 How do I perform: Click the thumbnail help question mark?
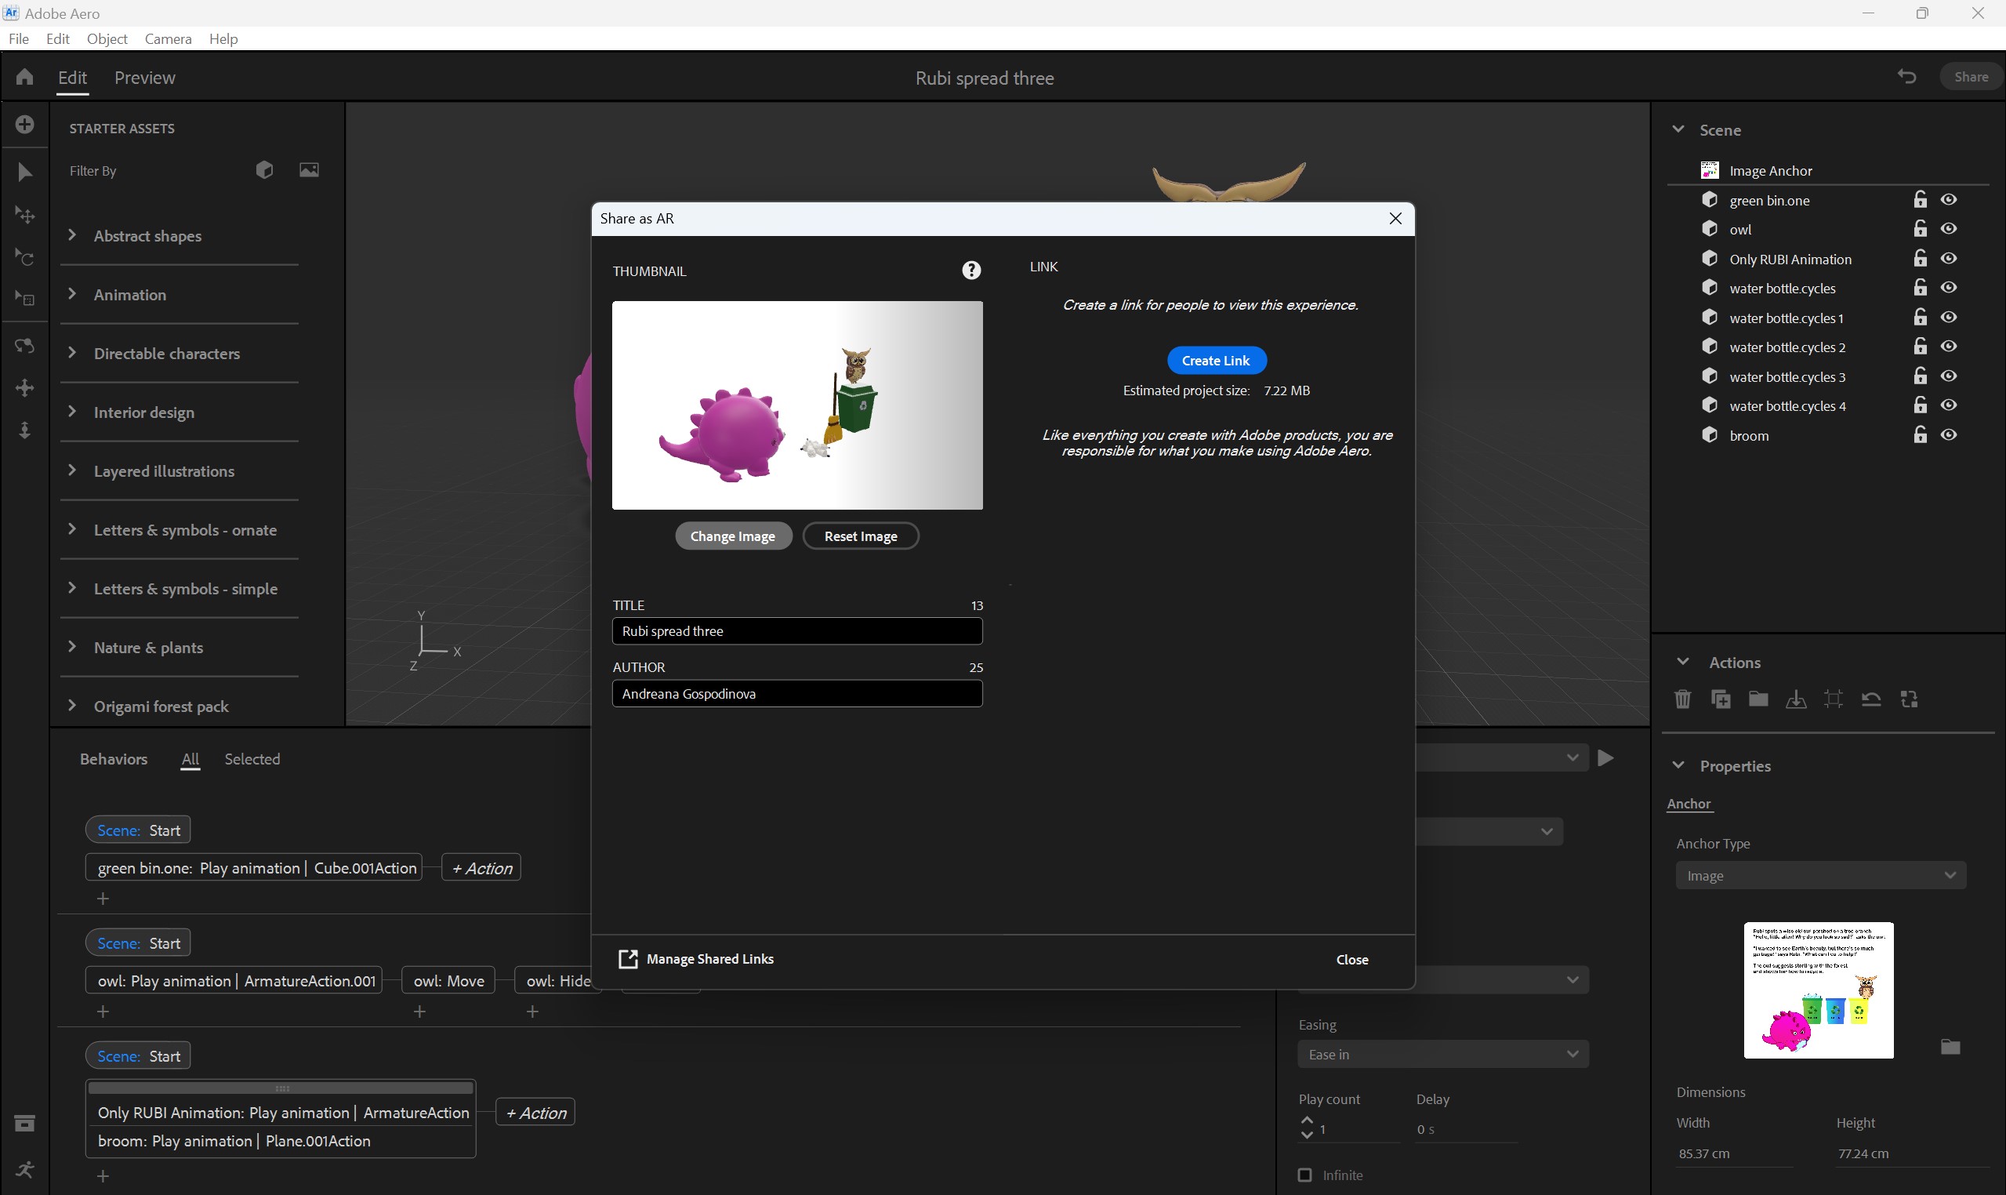point(971,271)
